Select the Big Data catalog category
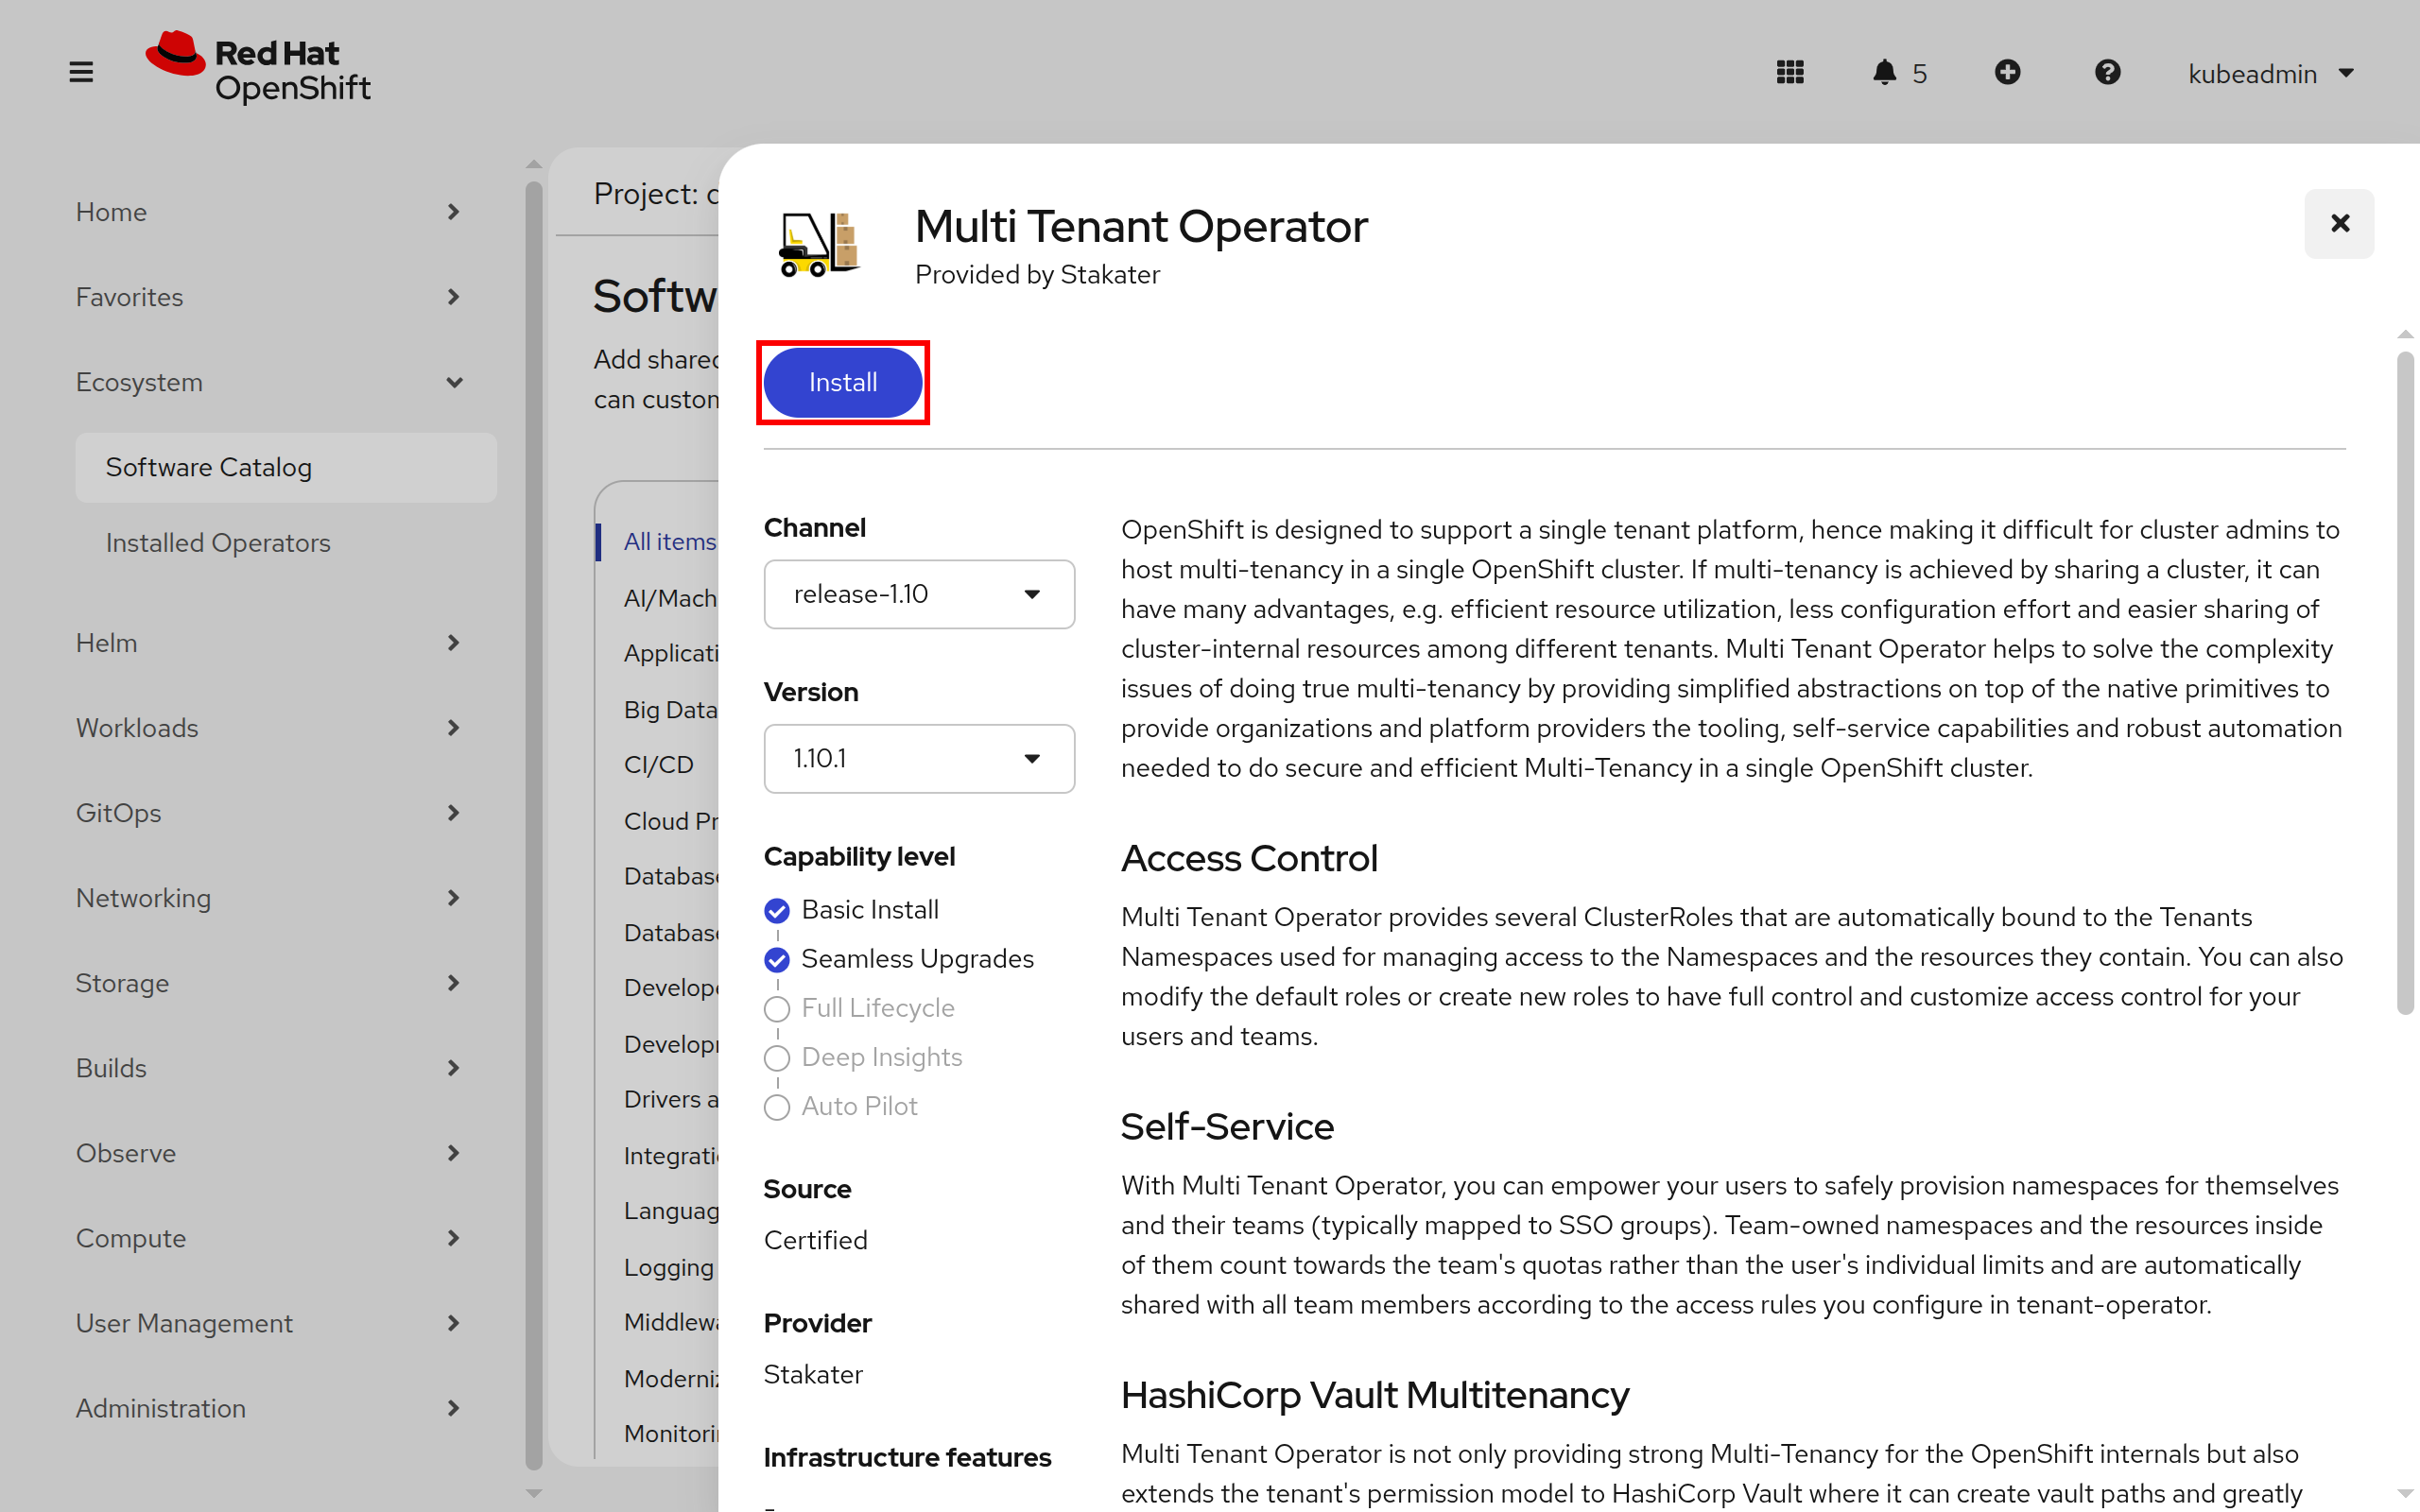This screenshot has height=1512, width=2420. click(x=670, y=709)
